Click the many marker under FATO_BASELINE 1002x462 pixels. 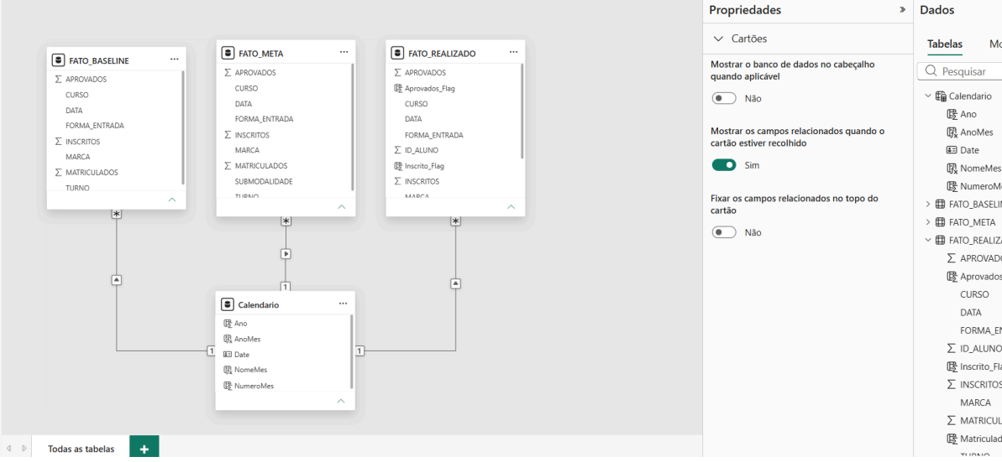pyautogui.click(x=116, y=215)
